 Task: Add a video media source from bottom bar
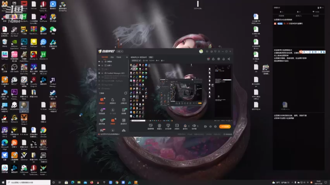[x=177, y=126]
